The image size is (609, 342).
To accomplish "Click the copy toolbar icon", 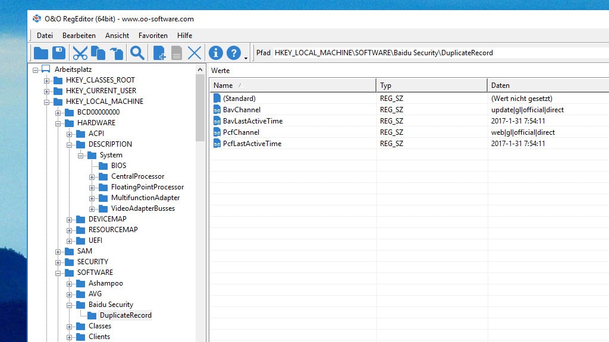I will tap(98, 53).
